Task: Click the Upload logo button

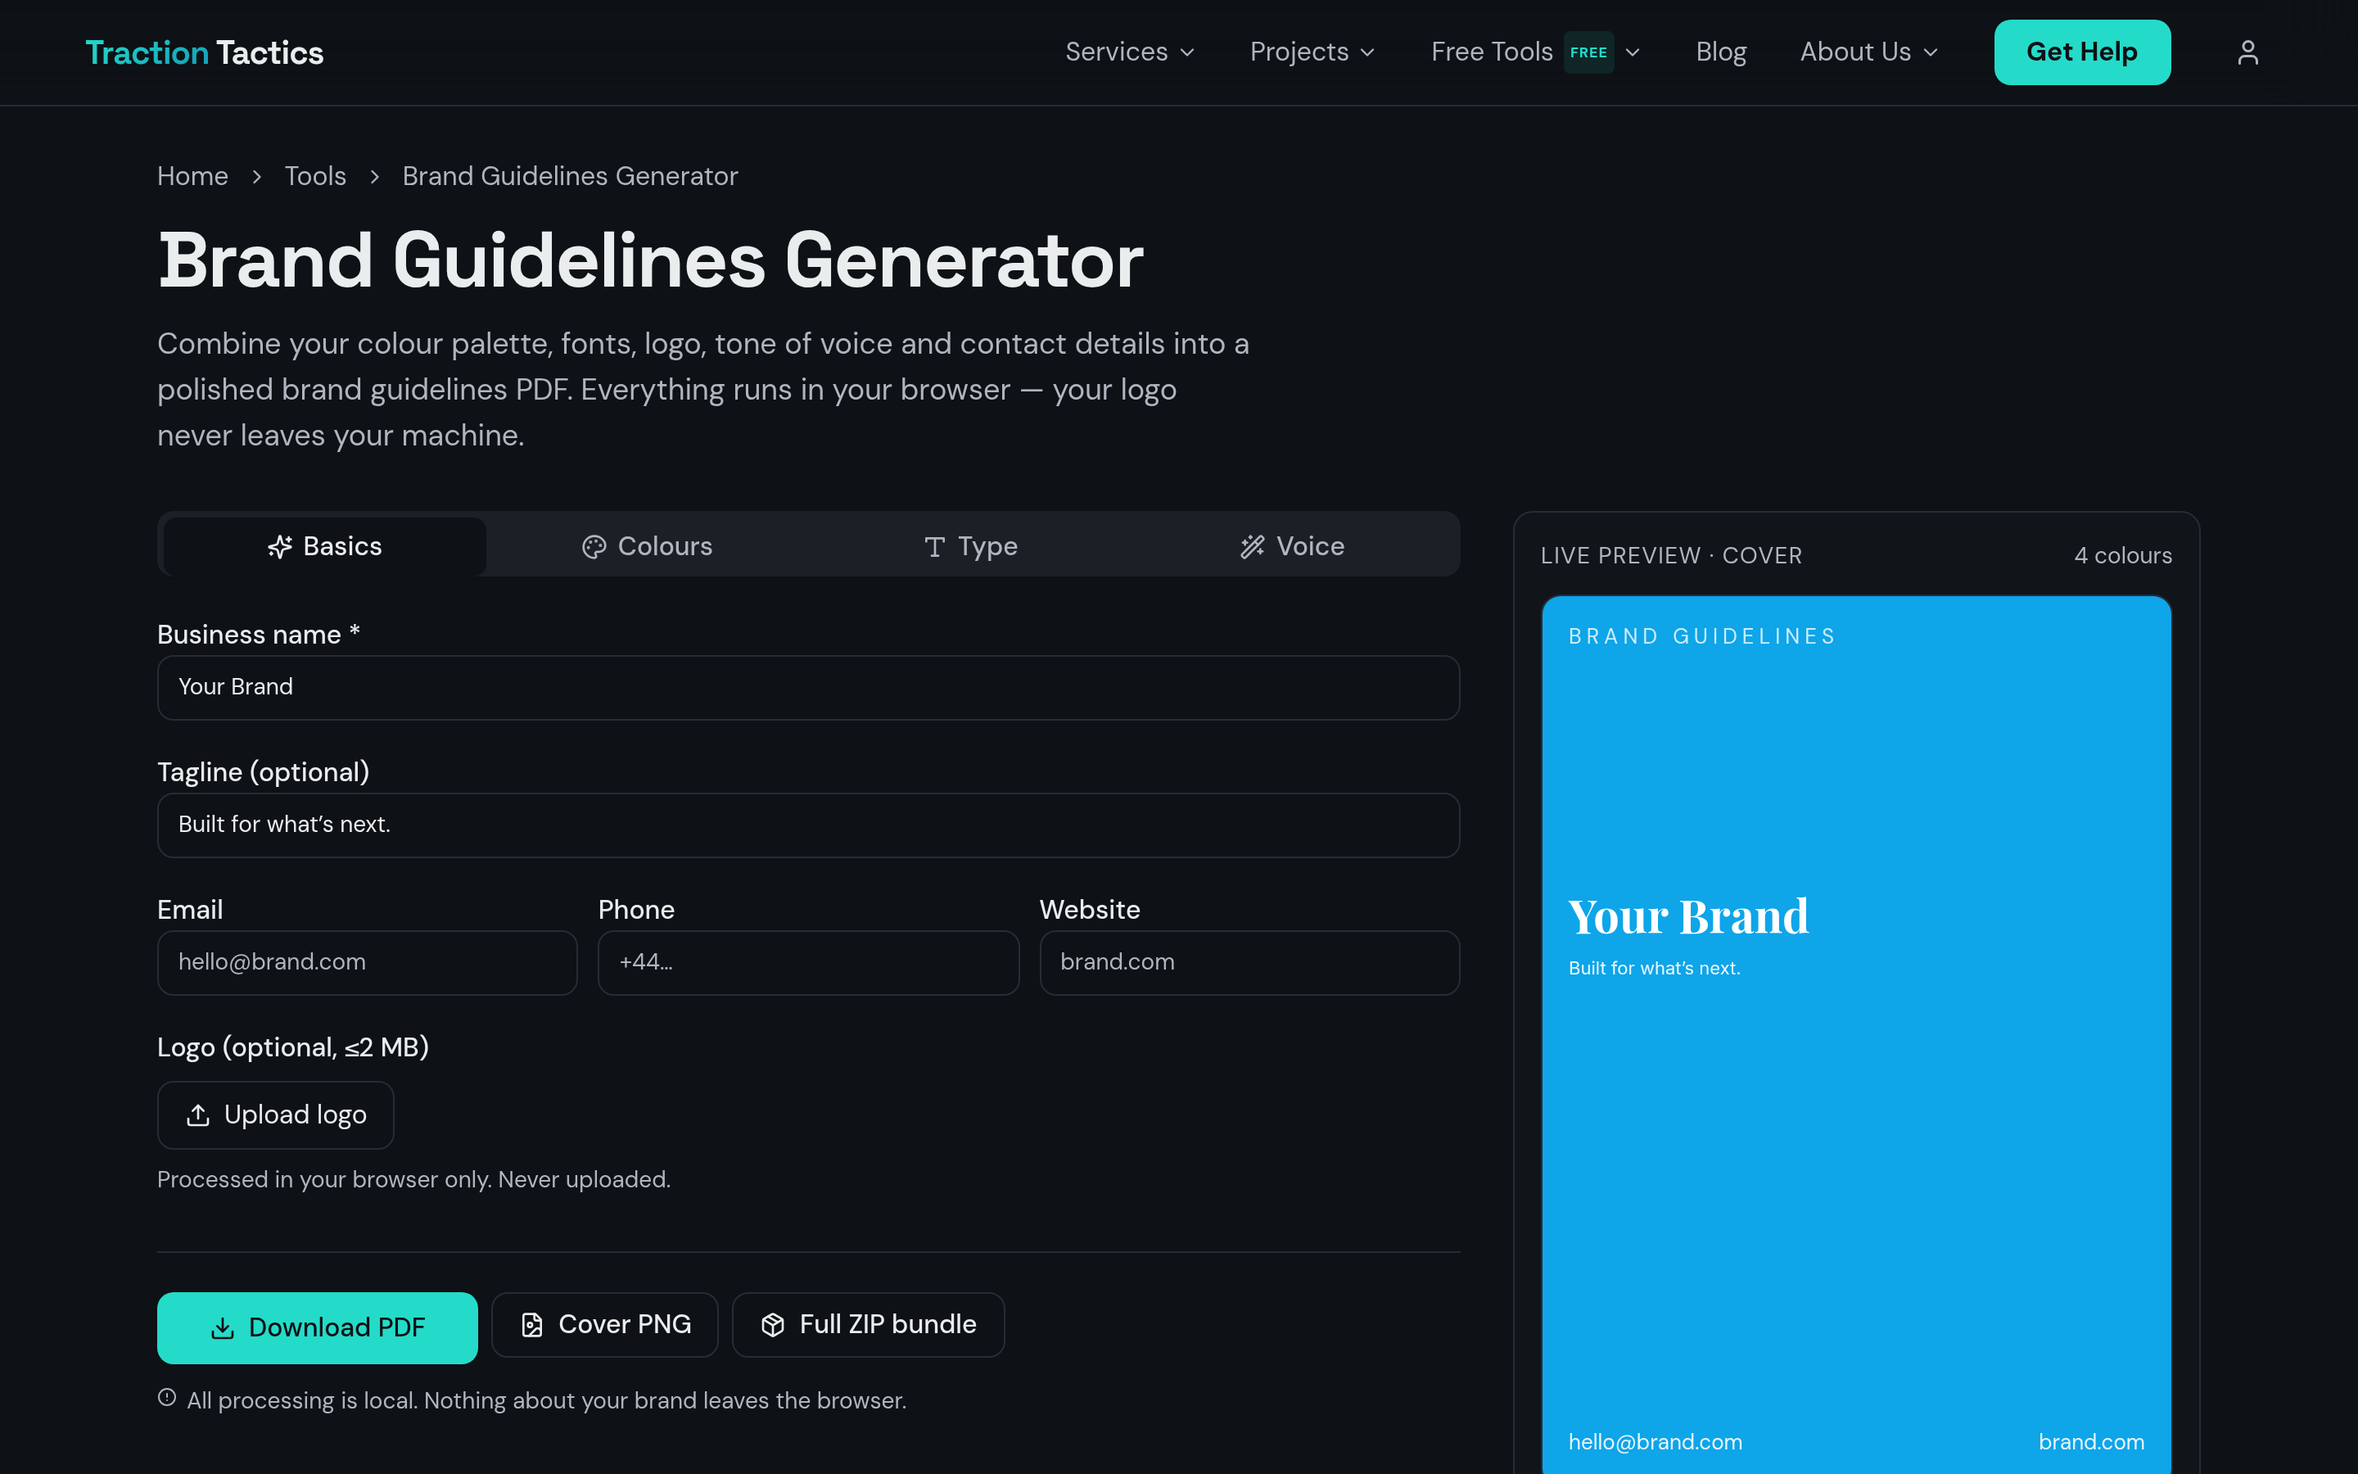Action: point(276,1115)
